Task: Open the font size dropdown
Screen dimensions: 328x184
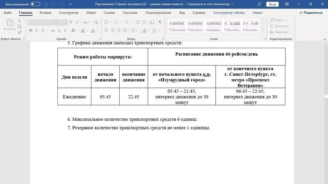Action: (x=66, y=22)
